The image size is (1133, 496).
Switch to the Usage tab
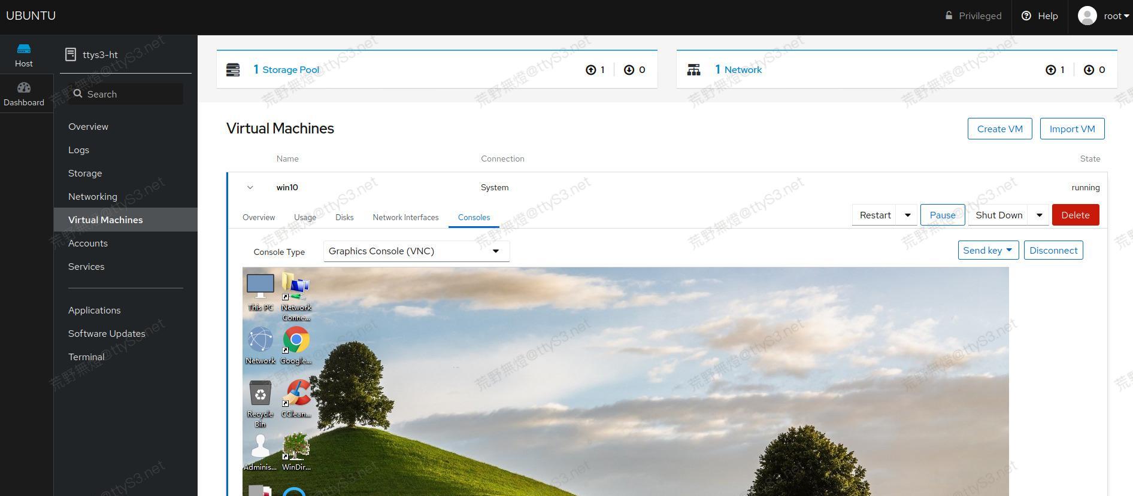[305, 217]
